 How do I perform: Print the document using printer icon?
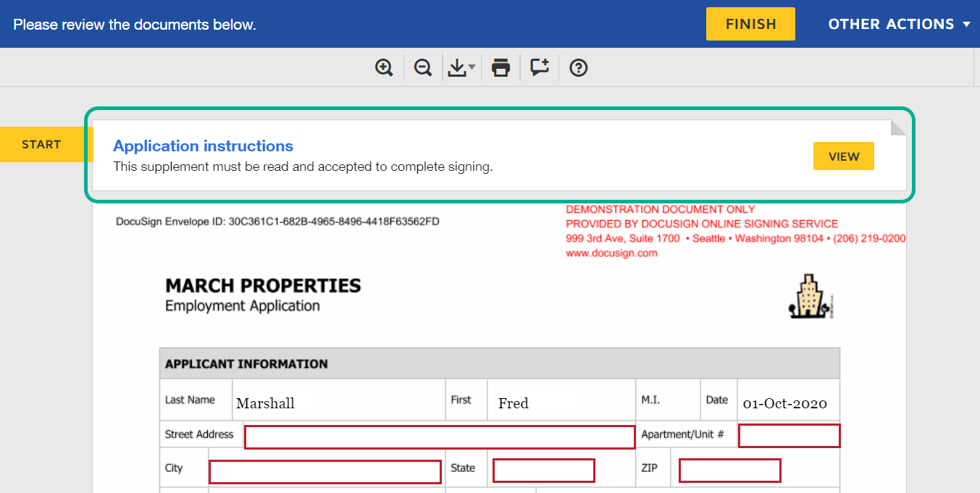[x=501, y=68]
